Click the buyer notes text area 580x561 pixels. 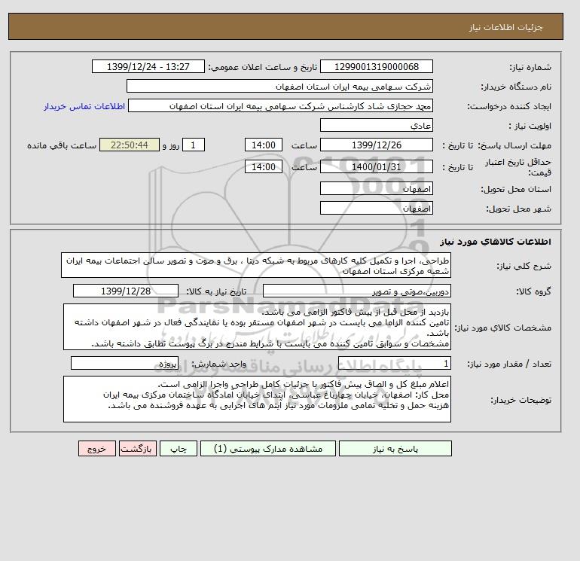(257, 399)
